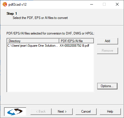Open Help for this step
Image resolution: width=124 pixels, height=118 pixels.
[x=110, y=111]
